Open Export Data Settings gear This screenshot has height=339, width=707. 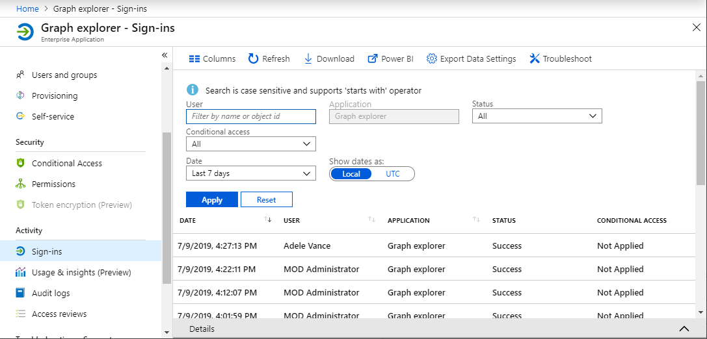(x=431, y=59)
